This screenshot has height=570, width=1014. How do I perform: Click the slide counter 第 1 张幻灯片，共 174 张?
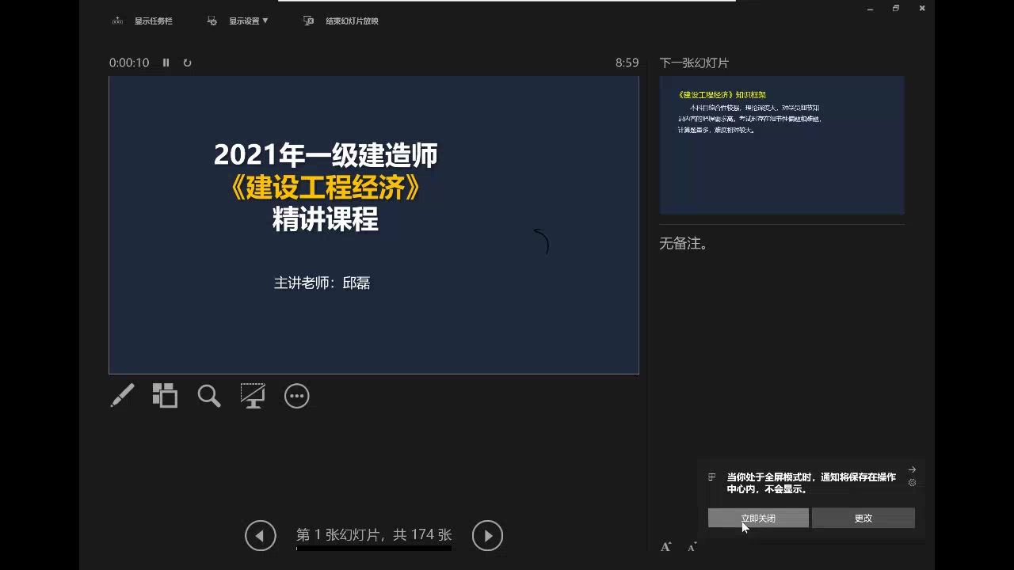click(x=374, y=535)
